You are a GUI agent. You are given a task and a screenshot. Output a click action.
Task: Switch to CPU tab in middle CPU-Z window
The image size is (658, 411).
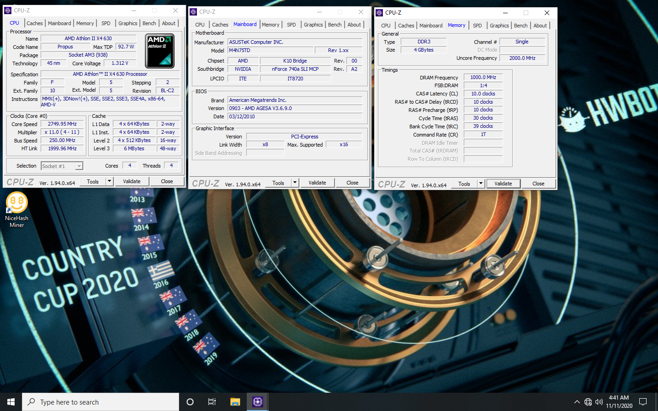(x=200, y=25)
